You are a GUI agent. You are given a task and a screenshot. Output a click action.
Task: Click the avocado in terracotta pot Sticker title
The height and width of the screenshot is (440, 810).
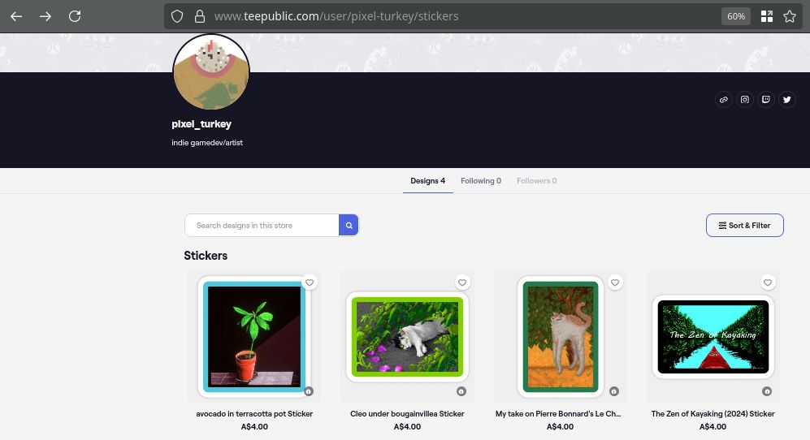pos(254,414)
